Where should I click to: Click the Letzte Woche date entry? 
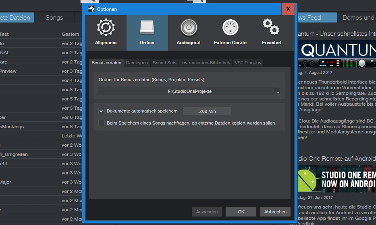[x=72, y=136]
